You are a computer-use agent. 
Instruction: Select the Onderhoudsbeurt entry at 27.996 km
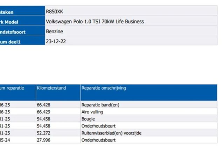pyautogui.click(x=98, y=140)
